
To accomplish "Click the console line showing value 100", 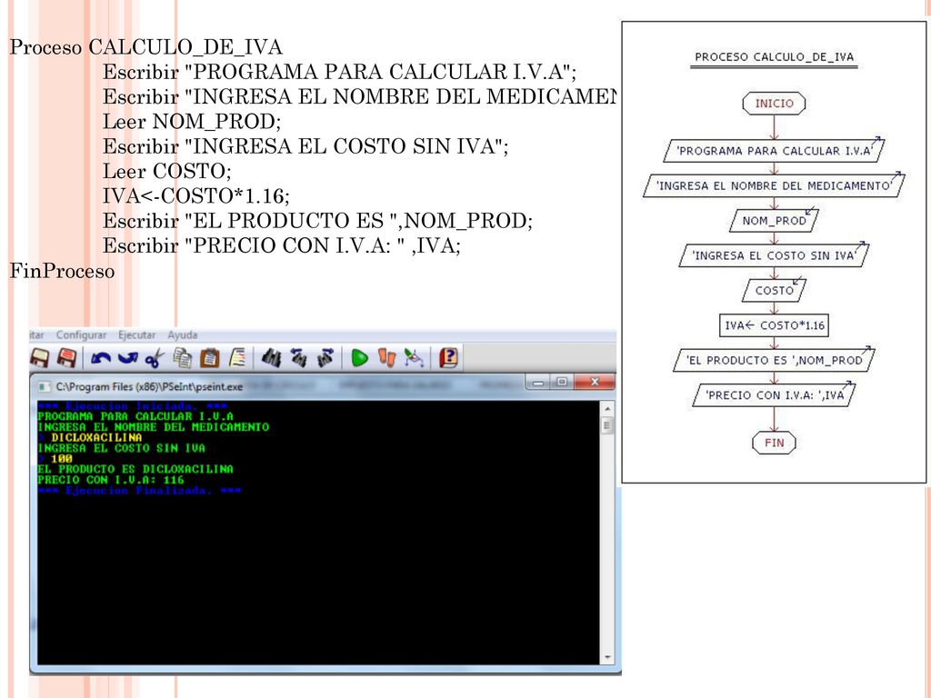I will pos(55,459).
